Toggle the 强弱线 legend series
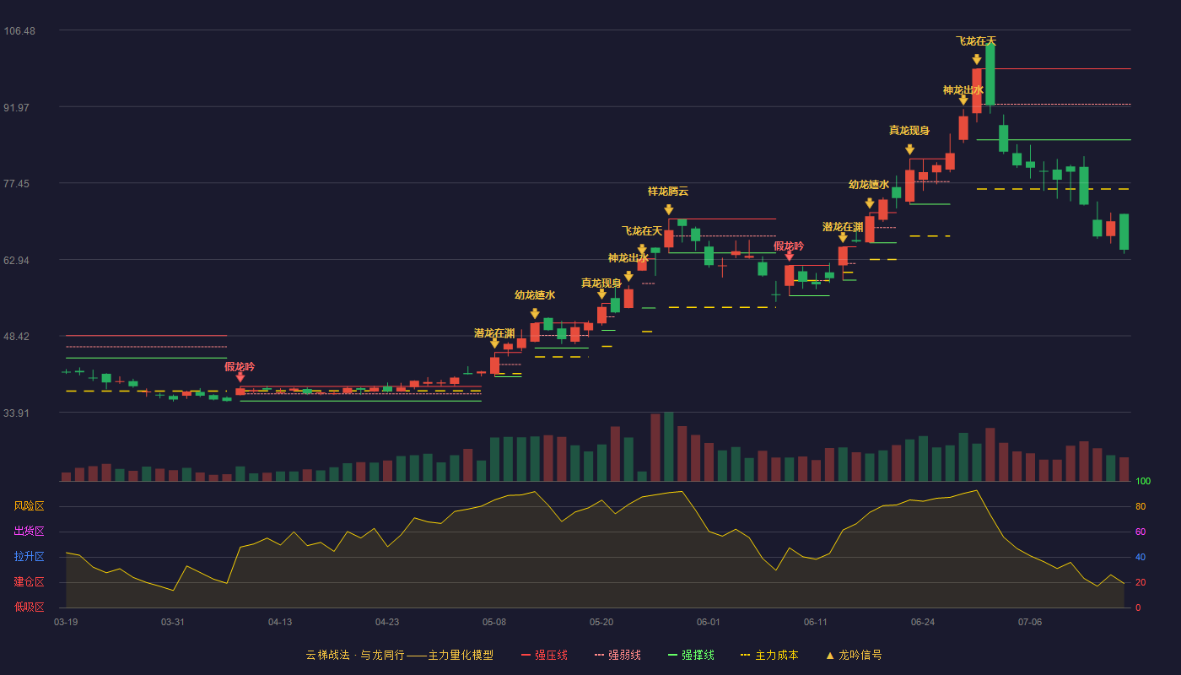Screen dimensions: 1181x675 617,655
